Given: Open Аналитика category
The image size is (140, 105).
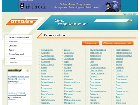Looking at the screenshot, I should coord(45,62).
